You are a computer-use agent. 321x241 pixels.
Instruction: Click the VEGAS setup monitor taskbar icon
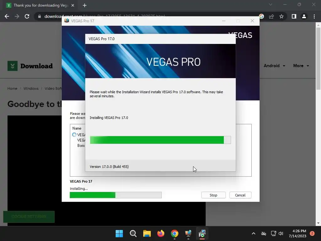click(188, 233)
